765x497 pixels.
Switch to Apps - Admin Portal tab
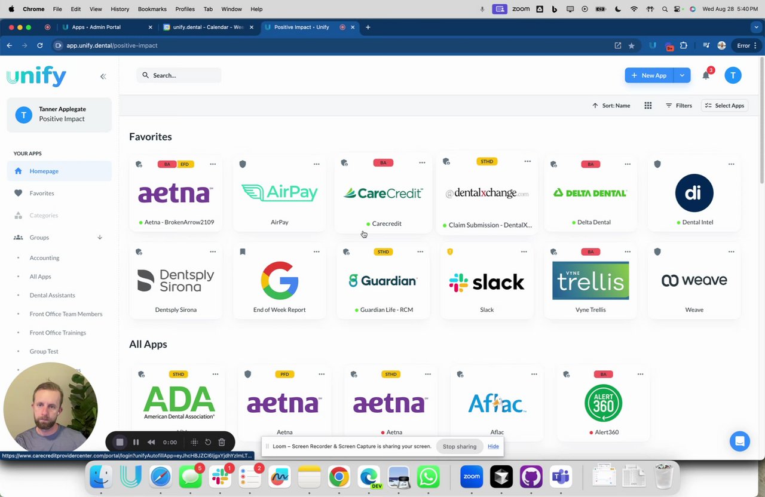[x=106, y=27]
